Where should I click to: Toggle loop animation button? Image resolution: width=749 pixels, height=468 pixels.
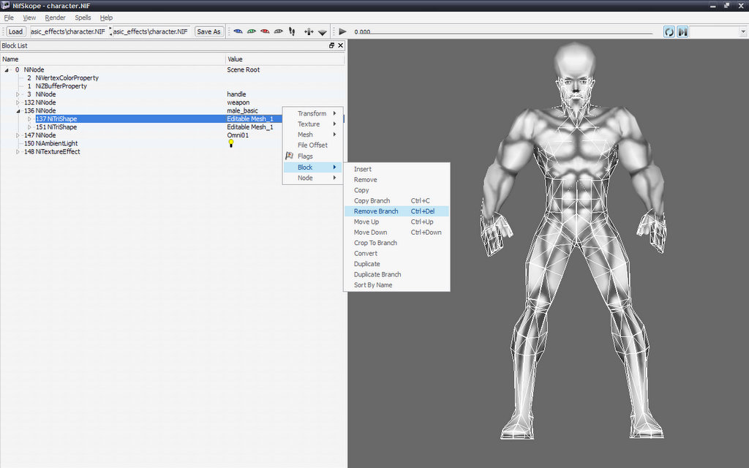(x=669, y=31)
